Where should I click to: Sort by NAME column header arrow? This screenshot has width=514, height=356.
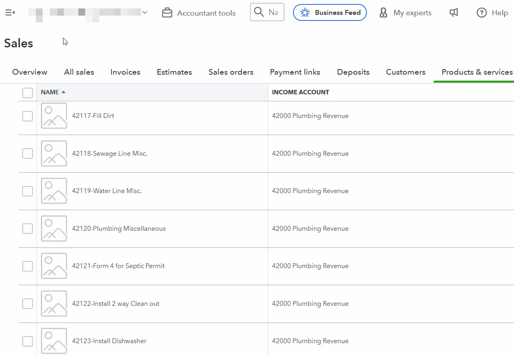click(63, 92)
